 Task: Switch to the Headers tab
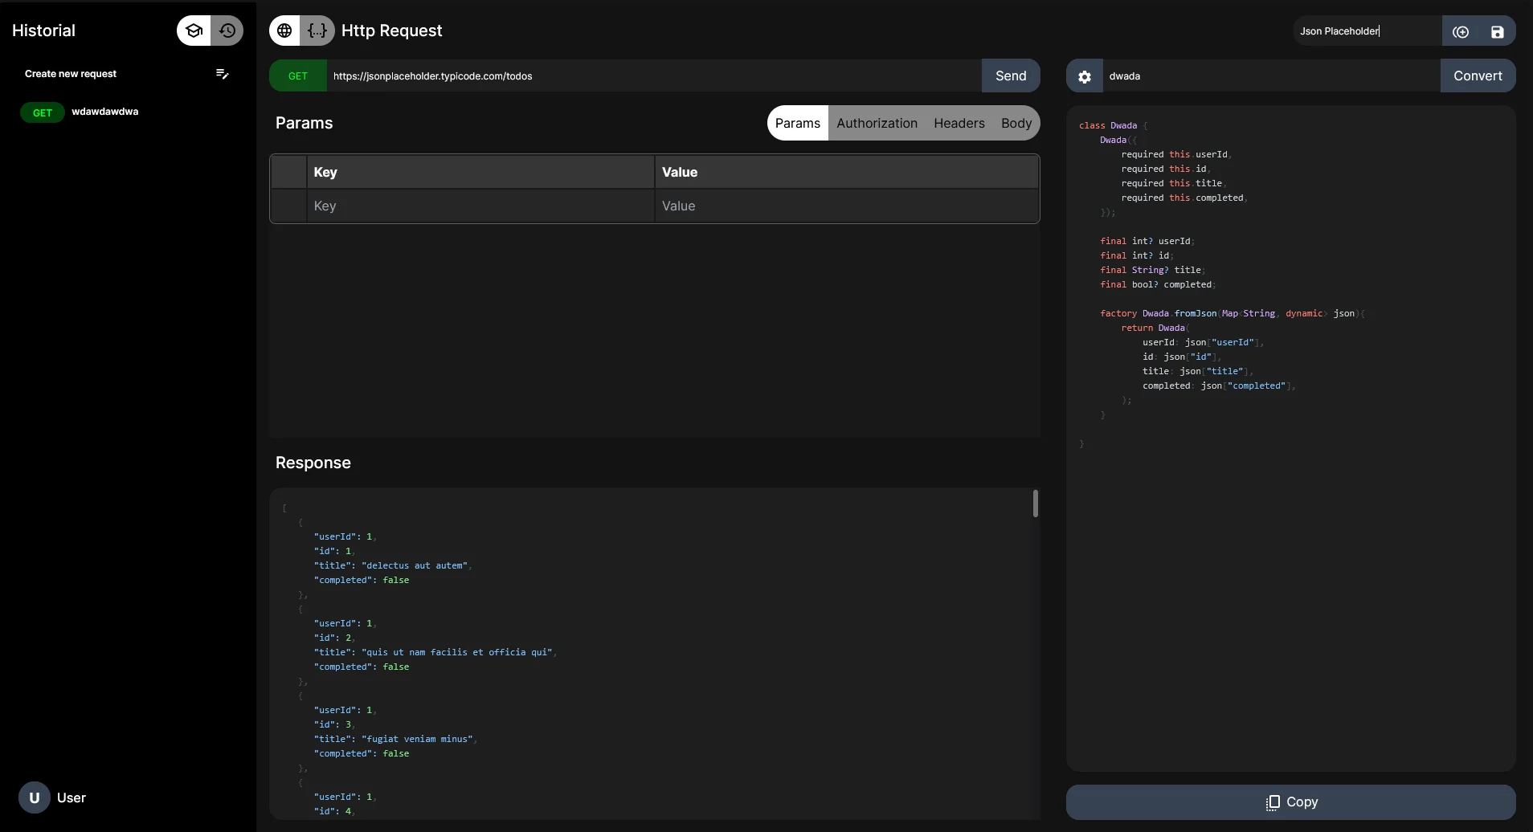pos(959,123)
